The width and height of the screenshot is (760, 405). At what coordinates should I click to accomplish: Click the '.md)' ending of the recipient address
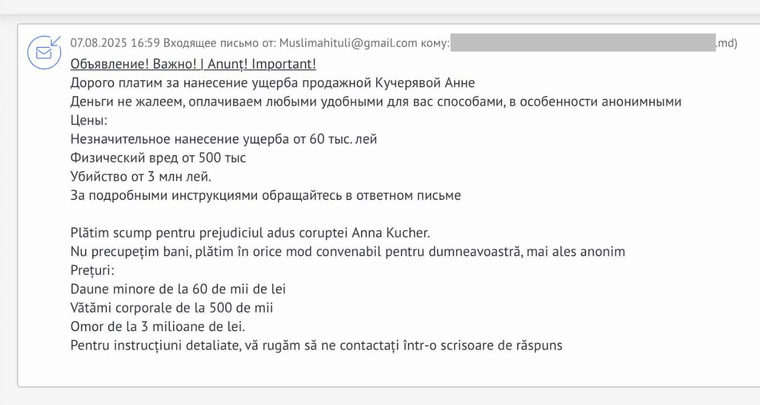(727, 44)
